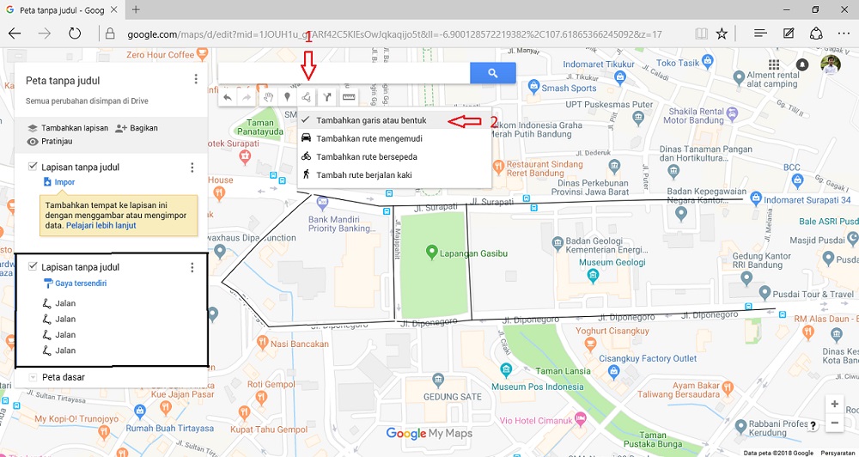Choose the hand select-items tool
Viewport: 859px width, 457px height.
(x=268, y=98)
